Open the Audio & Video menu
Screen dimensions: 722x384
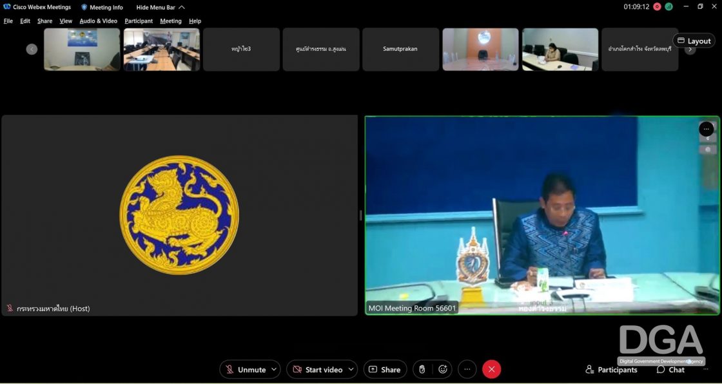coord(99,21)
